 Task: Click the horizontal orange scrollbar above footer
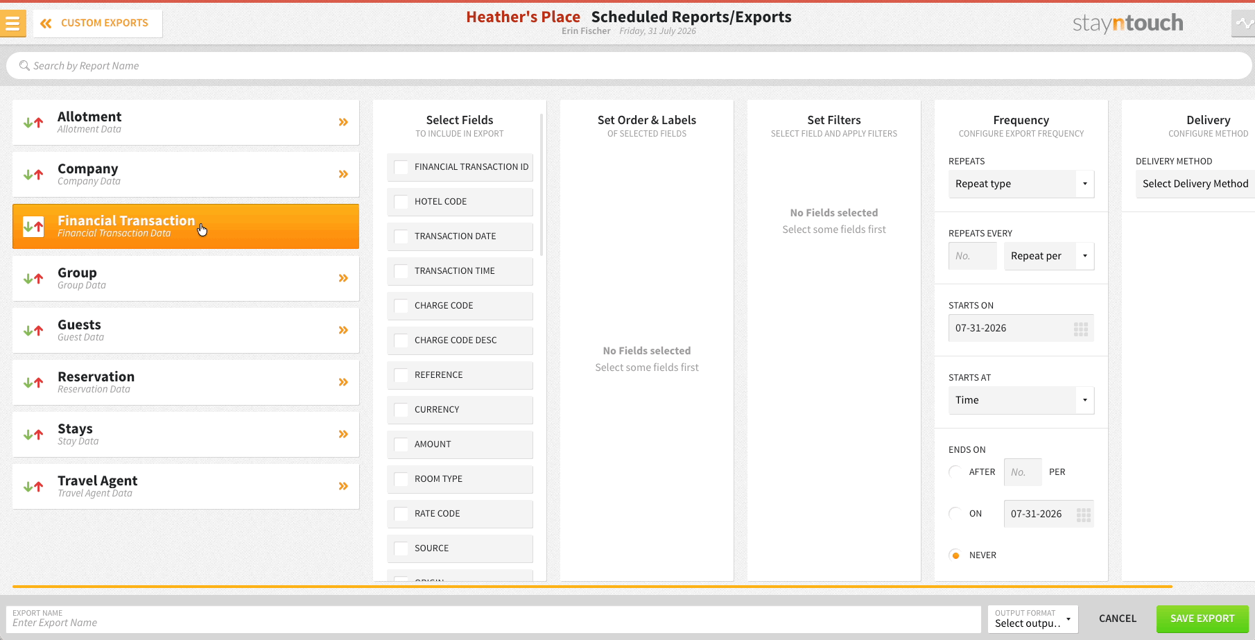click(592, 587)
